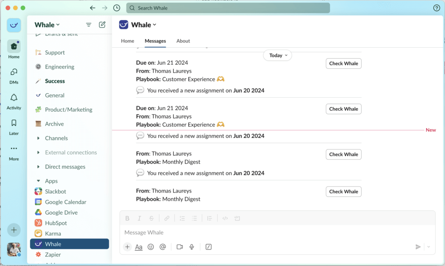The height and width of the screenshot is (266, 445).
Task: Click the first Check Whale button
Action: [343, 63]
